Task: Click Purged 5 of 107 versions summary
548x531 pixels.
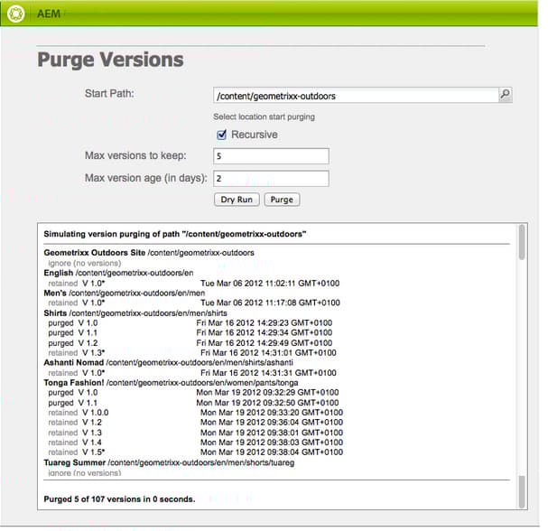Action: coord(119,499)
